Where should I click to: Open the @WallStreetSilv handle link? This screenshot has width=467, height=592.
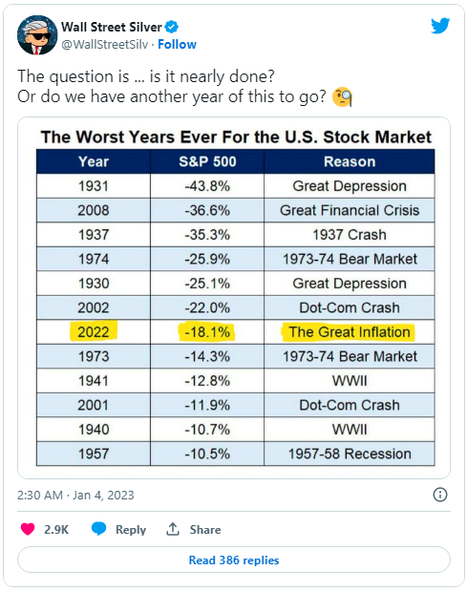click(x=105, y=45)
